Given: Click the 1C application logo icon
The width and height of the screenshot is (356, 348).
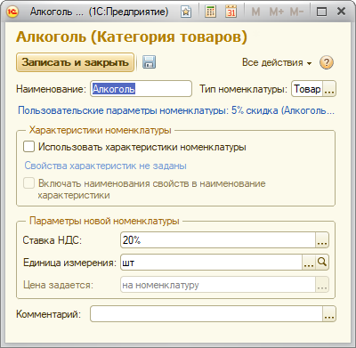Looking at the screenshot, I should pos(12,12).
